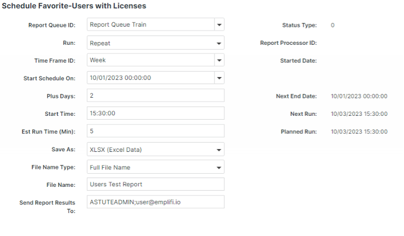Click the Est Run Time (Min) field
This screenshot has width=404, height=236.
155,131
